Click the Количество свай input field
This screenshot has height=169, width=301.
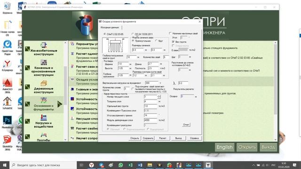click(x=166, y=57)
